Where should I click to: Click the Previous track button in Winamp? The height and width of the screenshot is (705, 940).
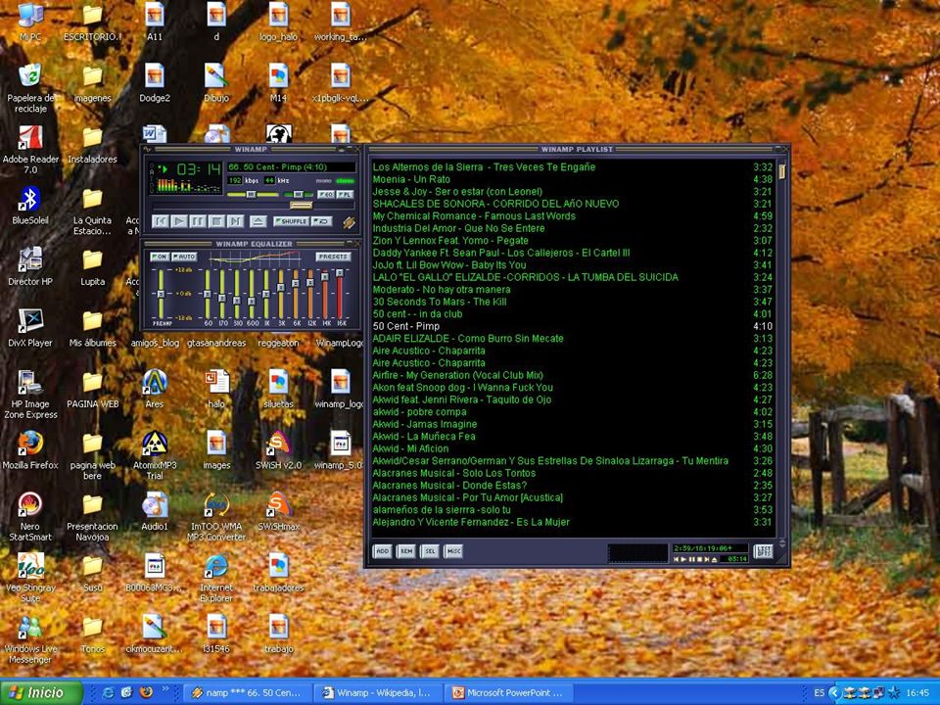[x=160, y=221]
